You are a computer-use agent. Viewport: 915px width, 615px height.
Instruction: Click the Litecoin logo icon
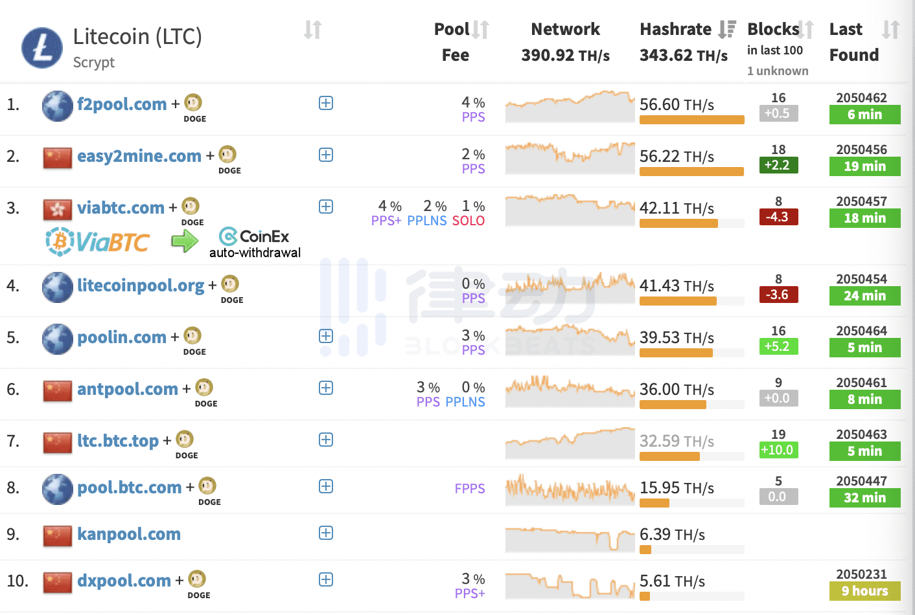[x=42, y=48]
